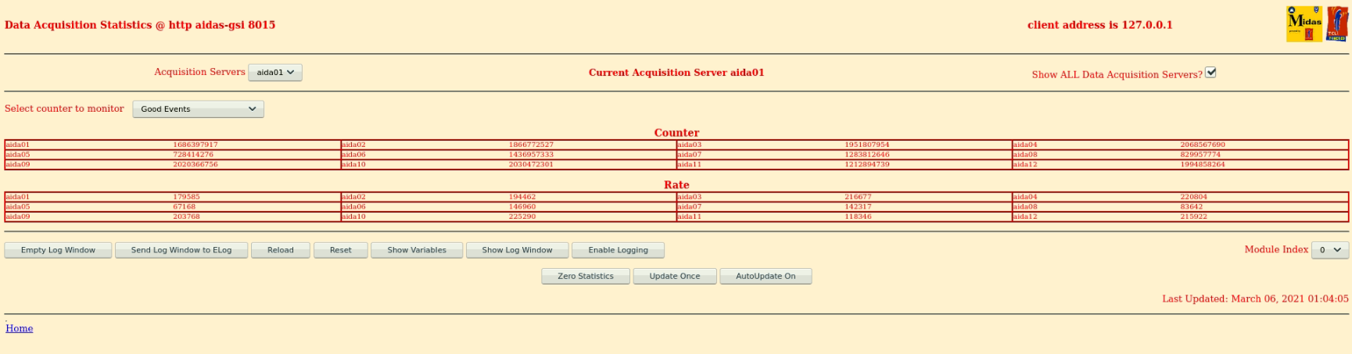Open the Good Events counter dropdown
This screenshot has width=1352, height=354.
coord(198,109)
